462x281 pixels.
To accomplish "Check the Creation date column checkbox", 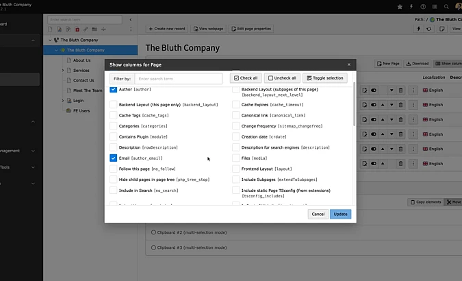I will click(236, 136).
